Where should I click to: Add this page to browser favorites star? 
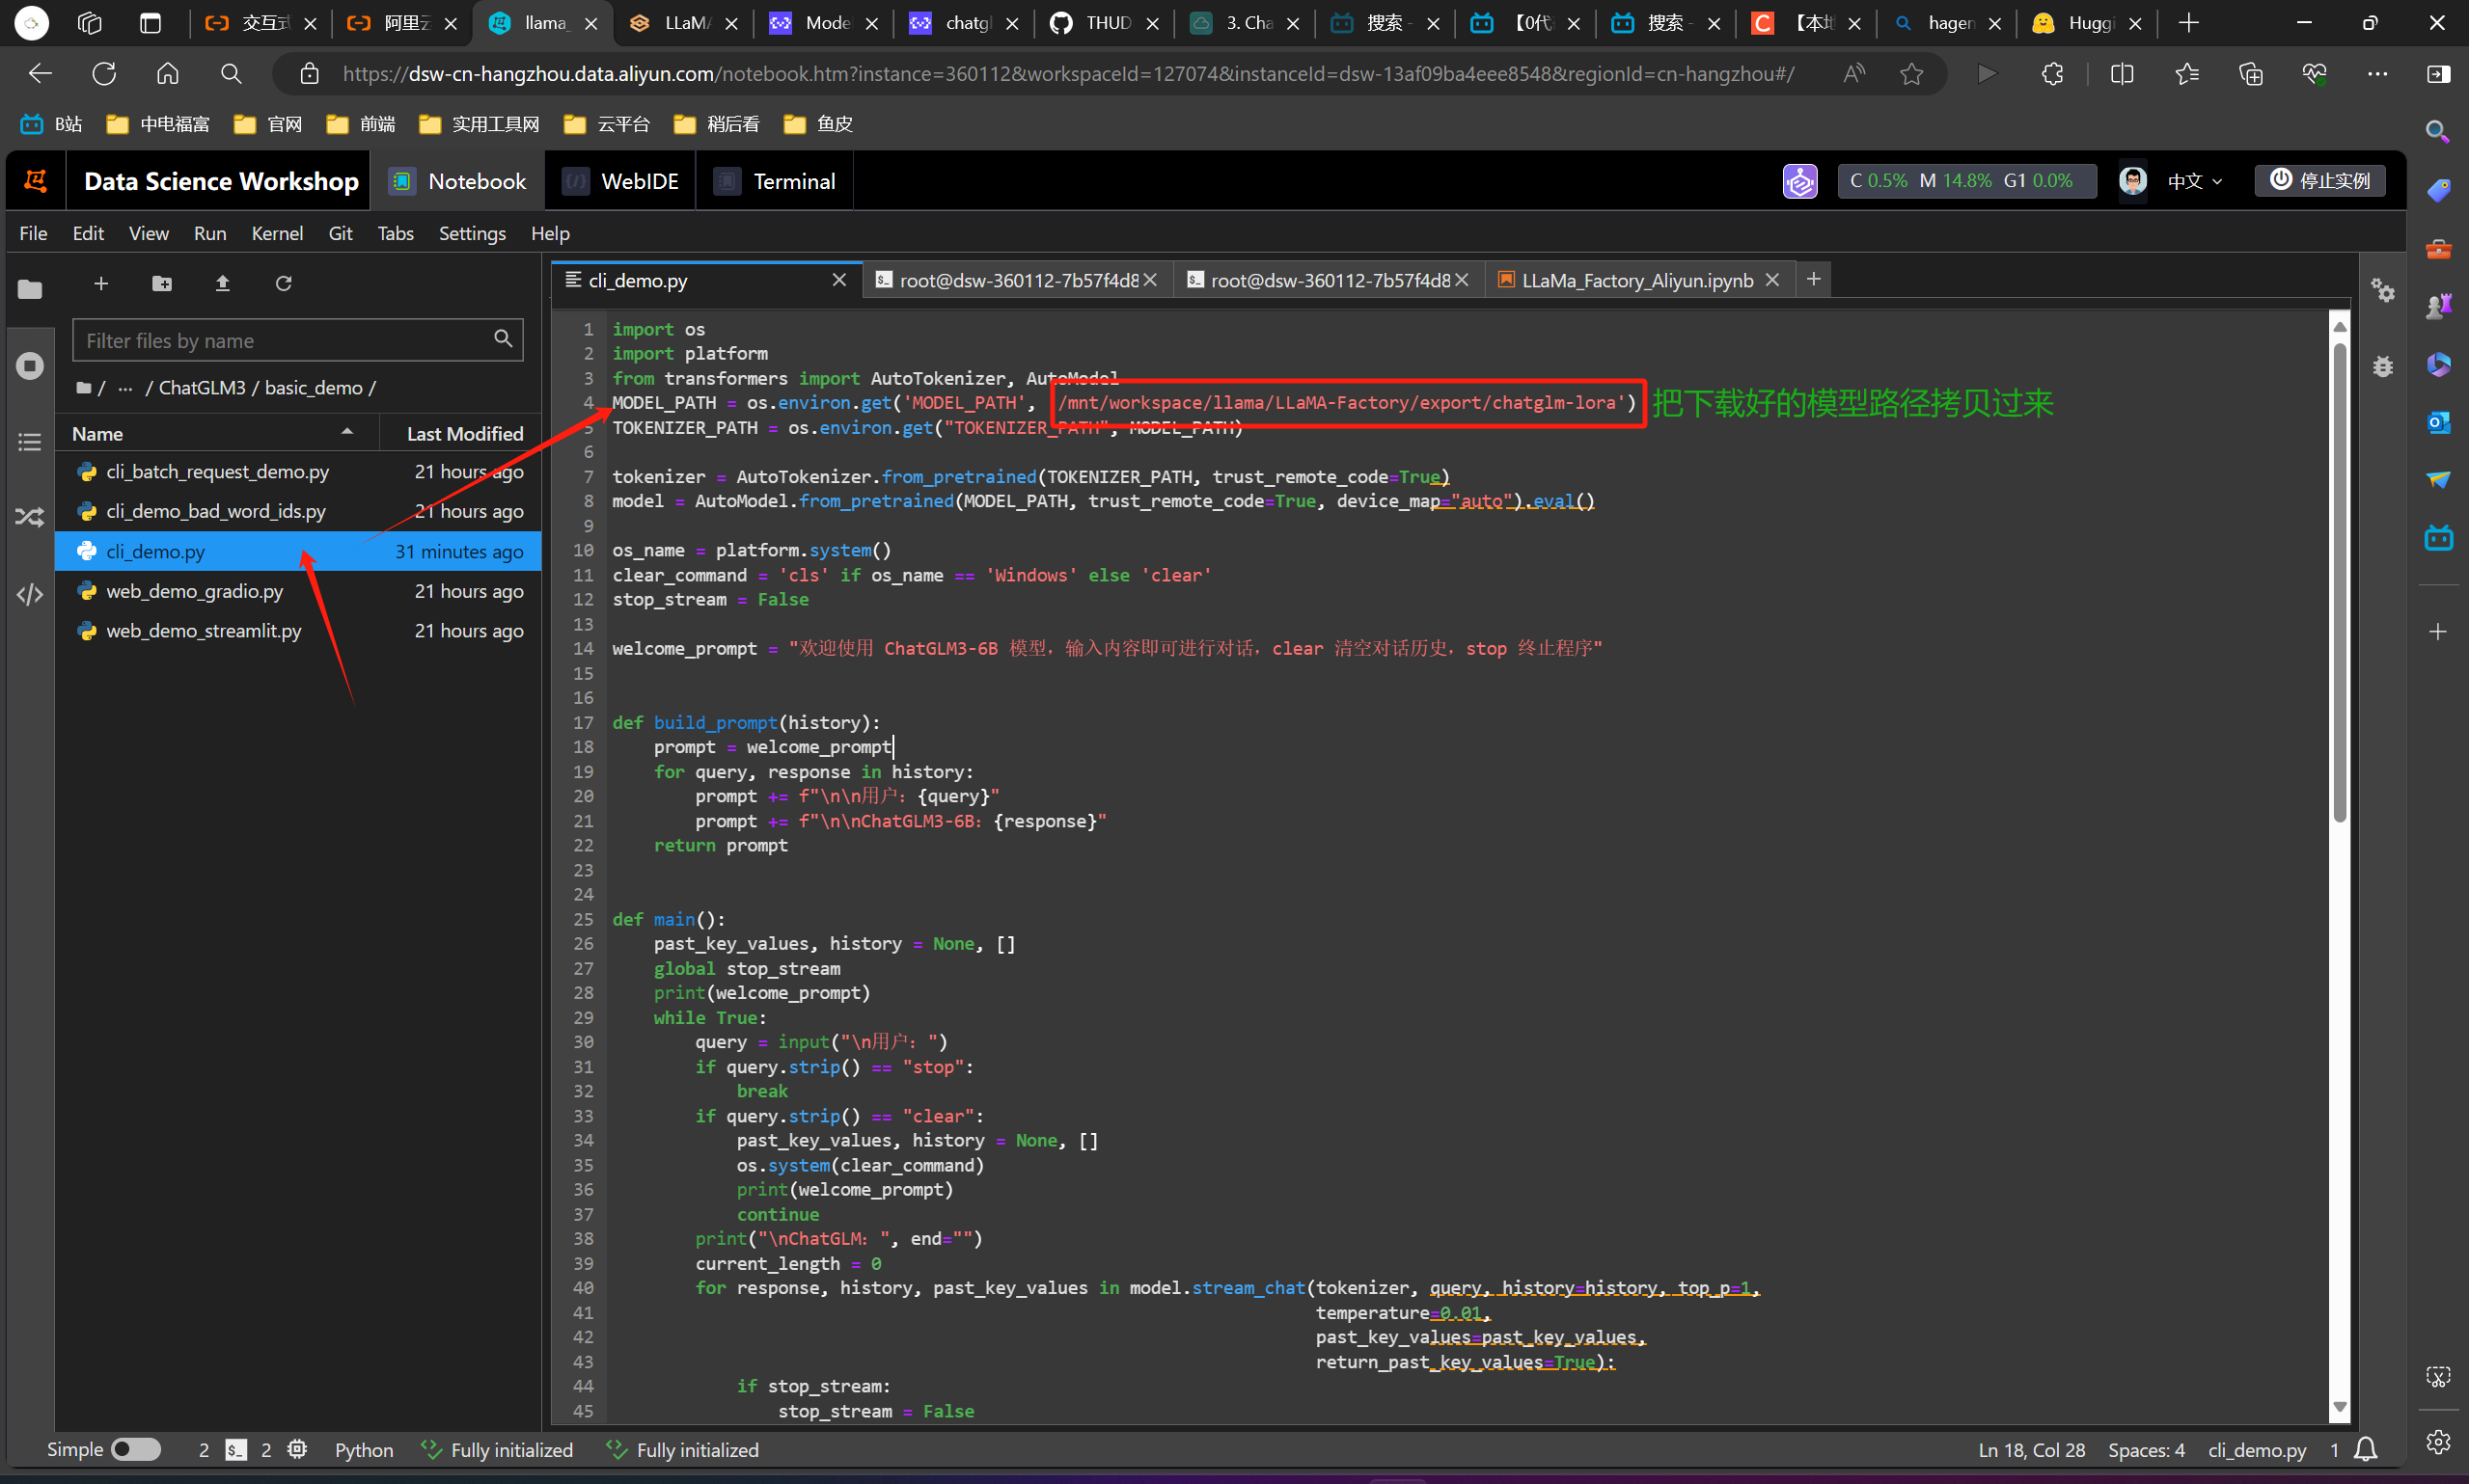[1911, 73]
